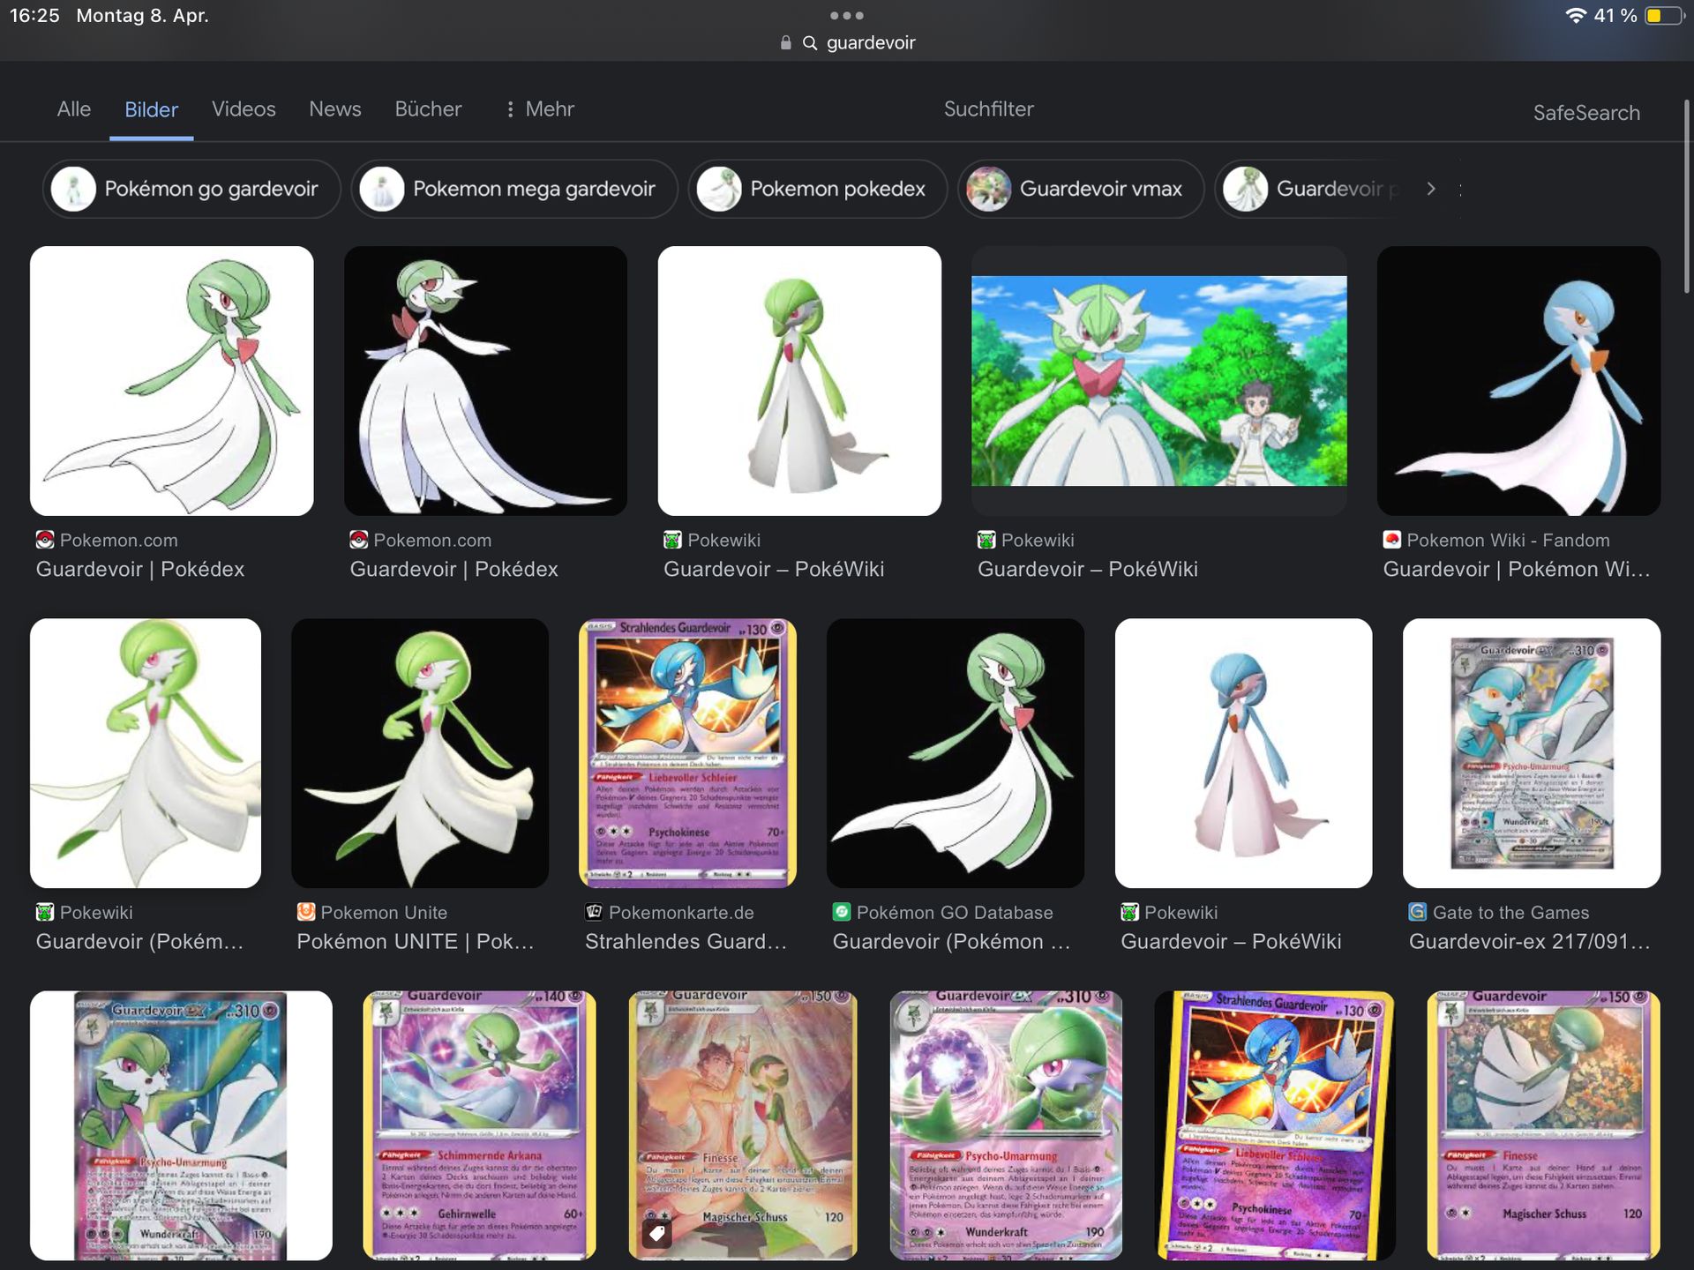Image resolution: width=1694 pixels, height=1270 pixels.
Task: Switch to the Alle tab
Action: [x=74, y=109]
